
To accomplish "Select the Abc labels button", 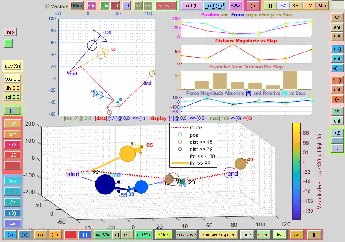I will (x=322, y=6).
